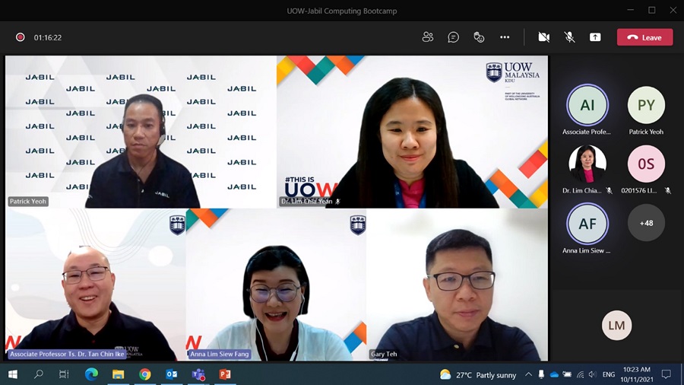Select the Gary Teh video tile
Viewport: 684px width, 385px height.
point(457,285)
